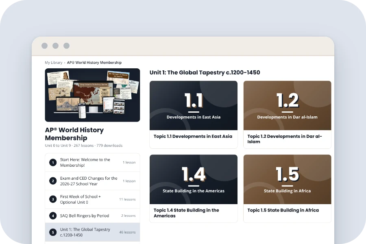Screen dimensions: 366x244
Task: Click the AP® World History Membership breadcrumb
Action: pos(94,63)
